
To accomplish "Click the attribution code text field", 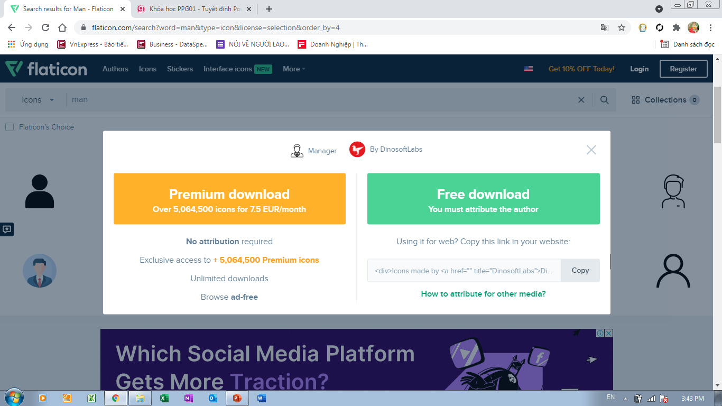I will 464,270.
